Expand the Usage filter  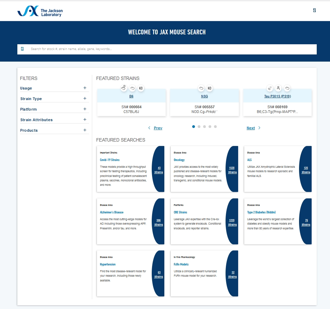point(85,88)
